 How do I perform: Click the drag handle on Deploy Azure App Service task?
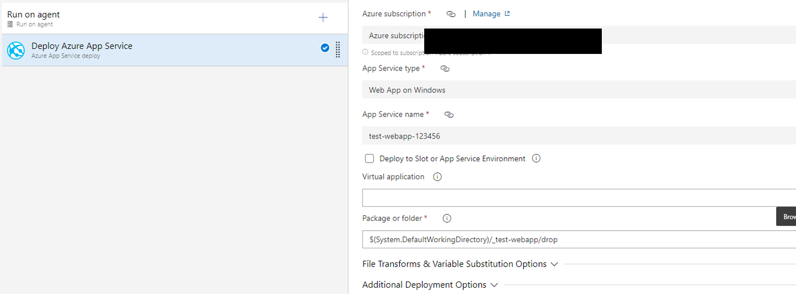338,50
